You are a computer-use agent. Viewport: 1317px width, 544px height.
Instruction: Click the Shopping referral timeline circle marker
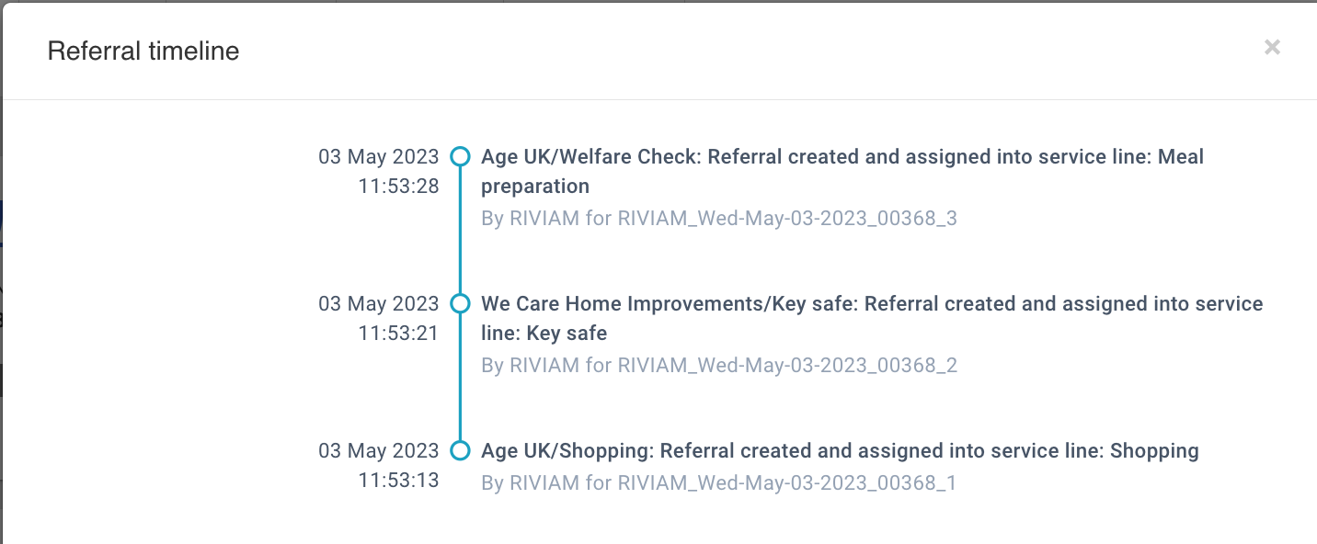coord(460,451)
